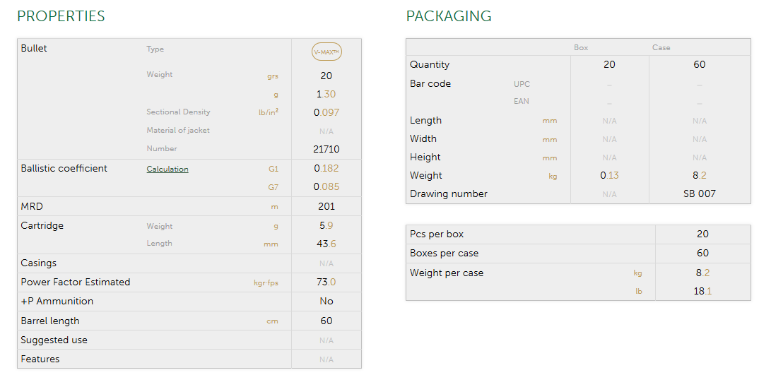
Task: Open the ballistic coefficient Calculation link
Action: [x=167, y=169]
